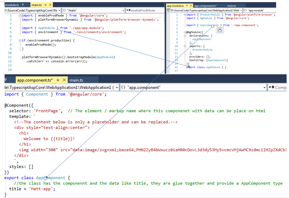Image resolution: width=289 pixels, height=198 pixels.
Task: Click line number 14 in main.ts gutter
Action: 10,70
